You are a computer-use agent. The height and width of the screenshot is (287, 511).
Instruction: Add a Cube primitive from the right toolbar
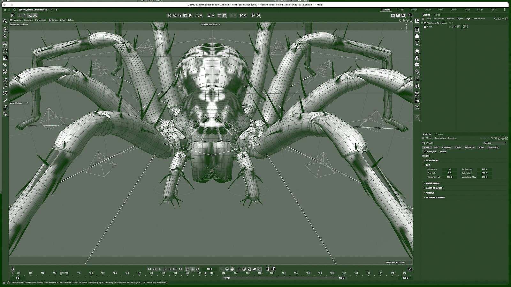pos(417,36)
